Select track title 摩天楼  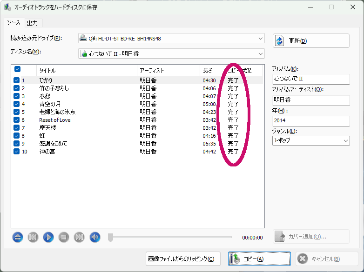coord(47,127)
